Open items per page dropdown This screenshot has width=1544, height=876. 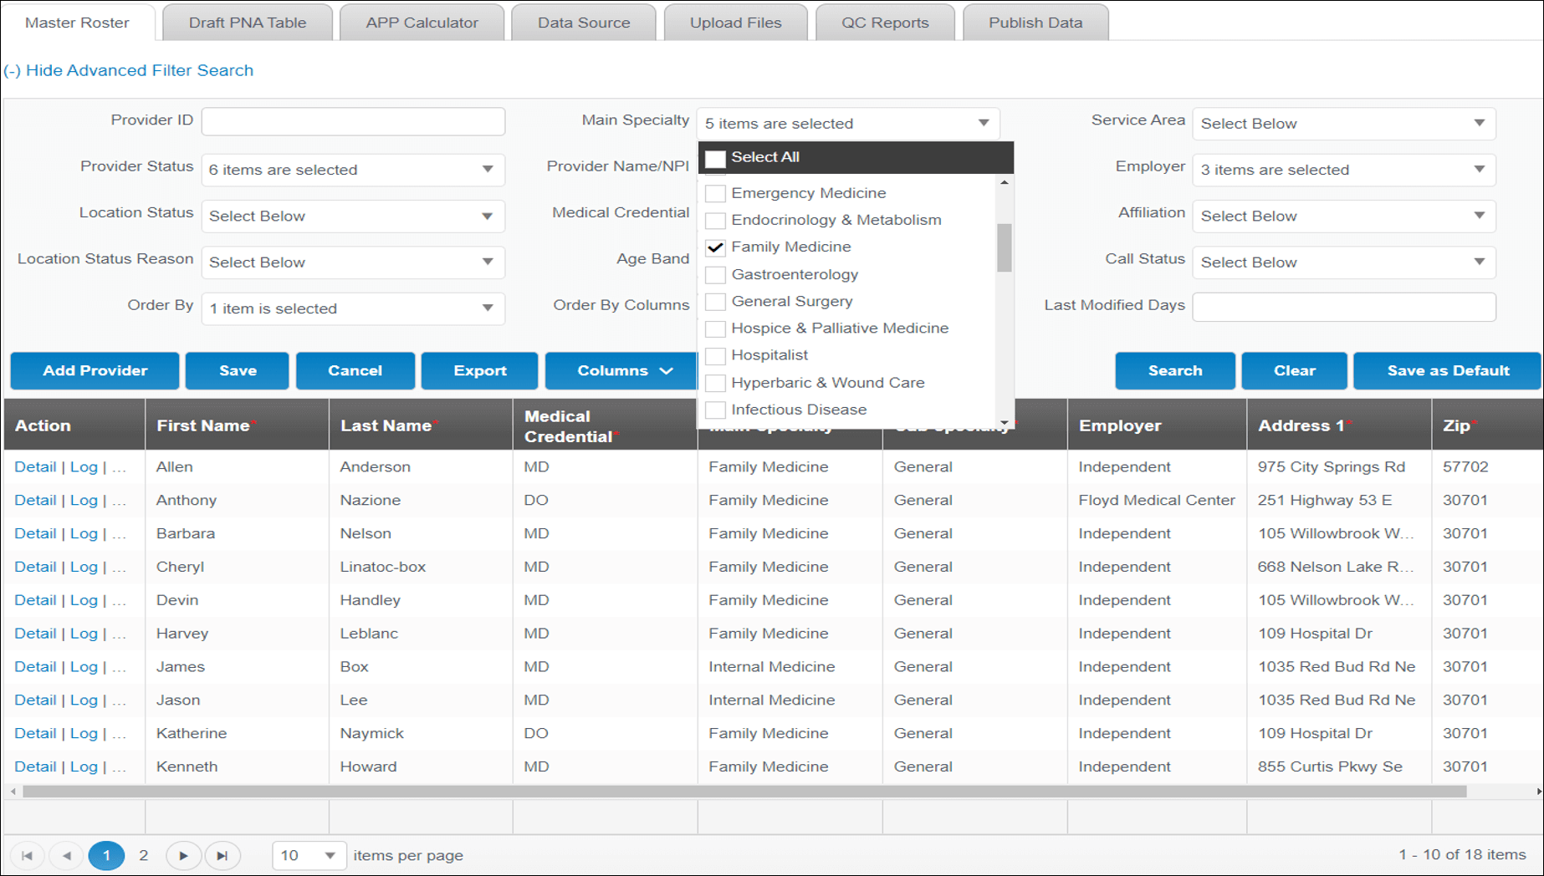click(x=309, y=855)
